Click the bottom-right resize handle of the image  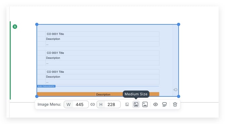click(x=179, y=97)
